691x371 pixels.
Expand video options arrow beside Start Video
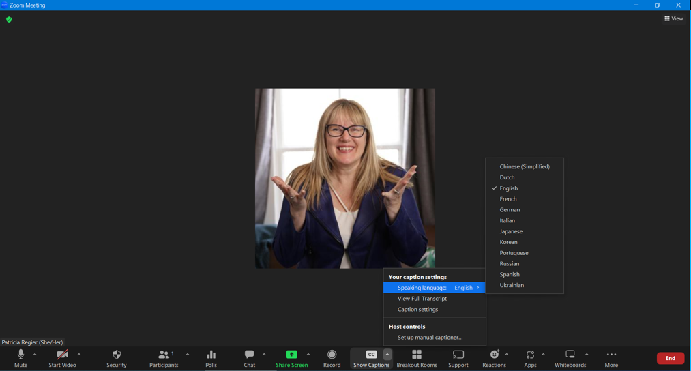(79, 354)
